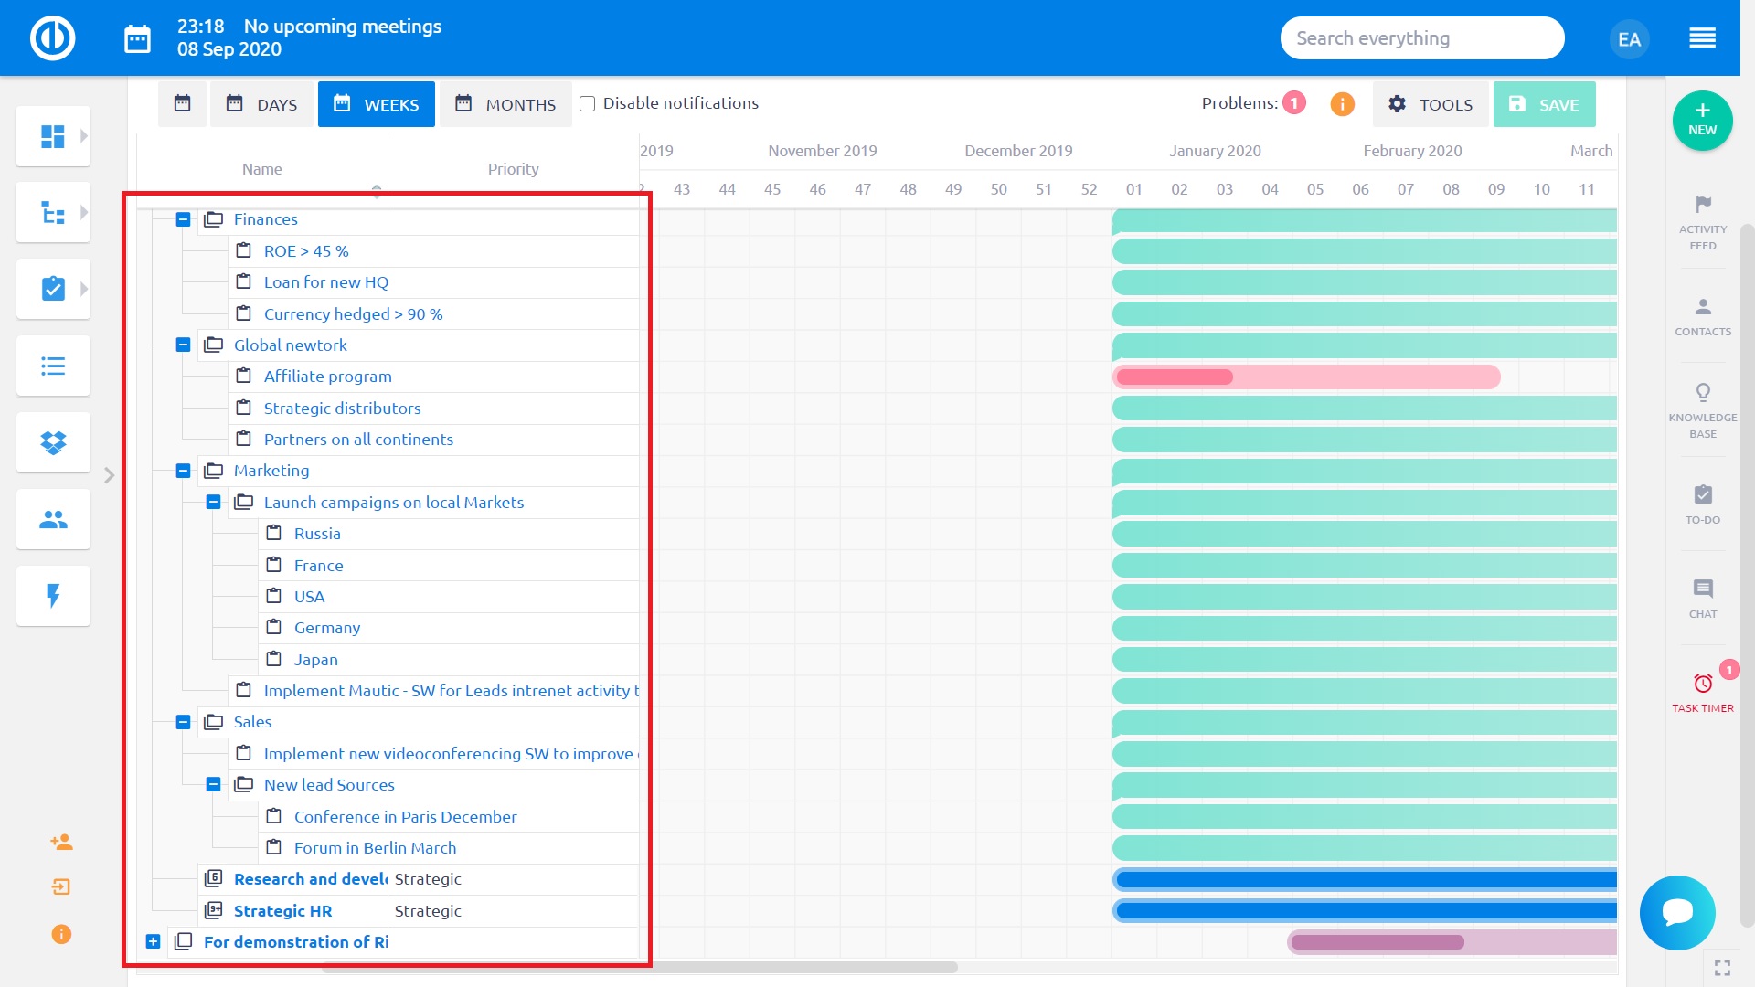Screen dimensions: 1755x987
Task: Click the horizontal scrollbar under the Gantt
Action: tap(640, 967)
